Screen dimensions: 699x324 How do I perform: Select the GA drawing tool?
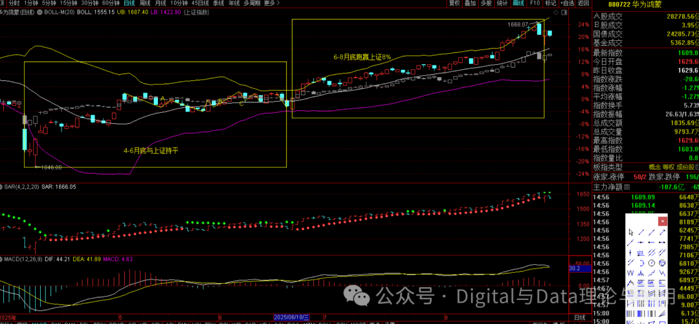[x=652, y=283]
